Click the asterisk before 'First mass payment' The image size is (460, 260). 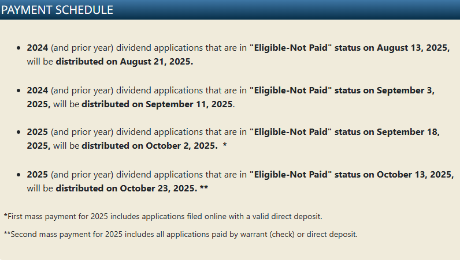6,216
